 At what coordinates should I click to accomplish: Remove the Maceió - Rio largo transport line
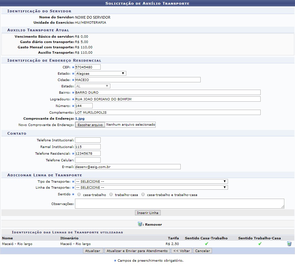pos(289,244)
